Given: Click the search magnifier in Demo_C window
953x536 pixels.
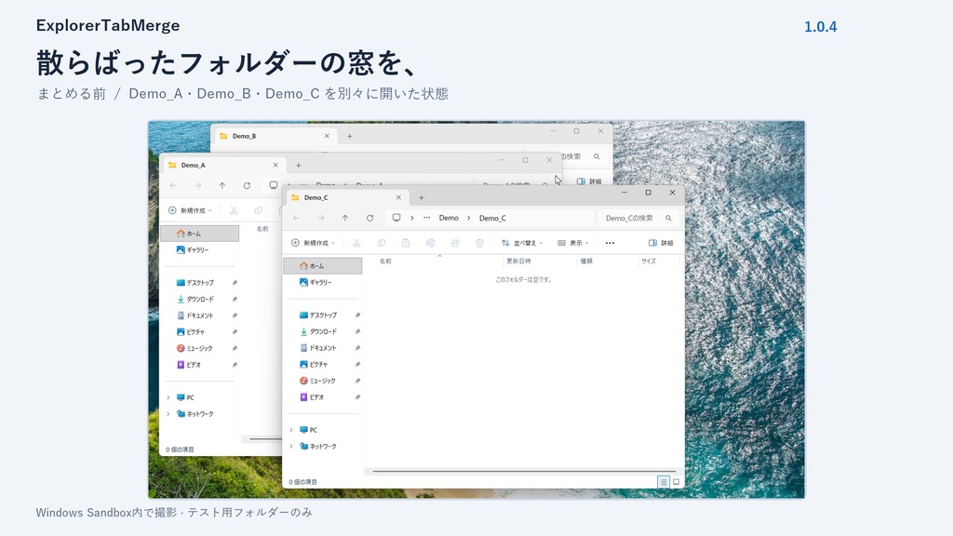Looking at the screenshot, I should [668, 218].
